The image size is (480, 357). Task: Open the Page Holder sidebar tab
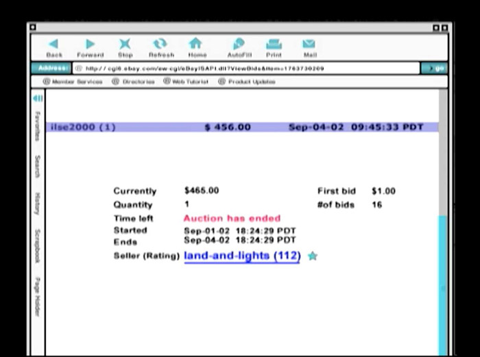click(x=37, y=297)
